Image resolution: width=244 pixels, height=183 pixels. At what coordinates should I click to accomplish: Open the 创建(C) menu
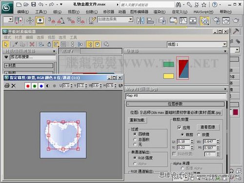[x=92, y=12]
